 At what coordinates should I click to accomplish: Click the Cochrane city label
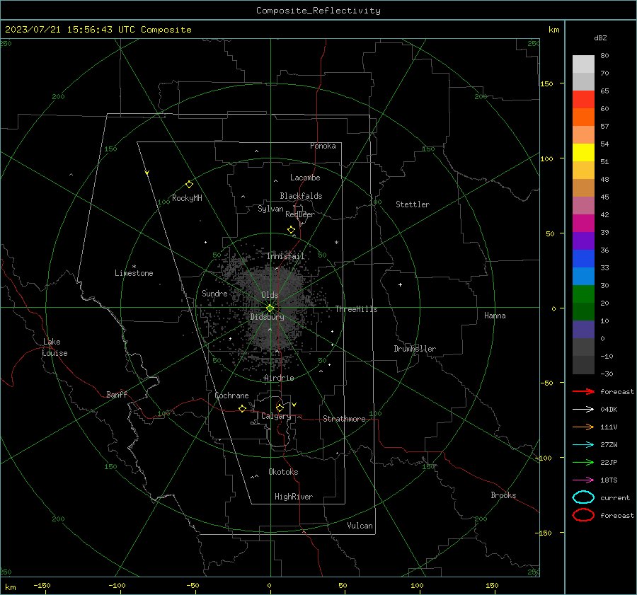tap(231, 395)
